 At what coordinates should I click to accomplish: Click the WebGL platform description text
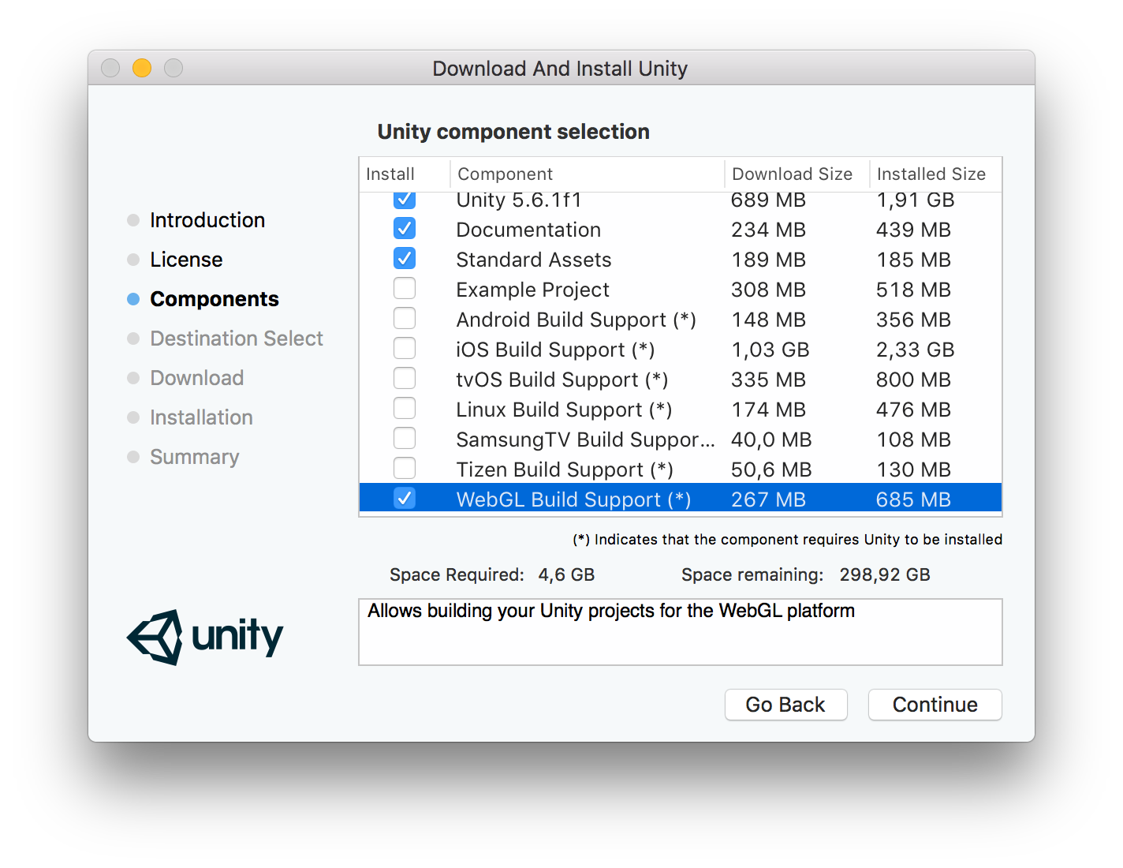[x=611, y=611]
